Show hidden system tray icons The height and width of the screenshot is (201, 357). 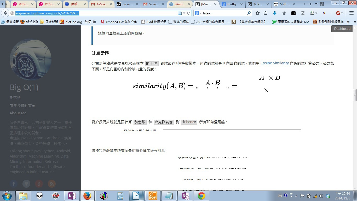click(296, 196)
